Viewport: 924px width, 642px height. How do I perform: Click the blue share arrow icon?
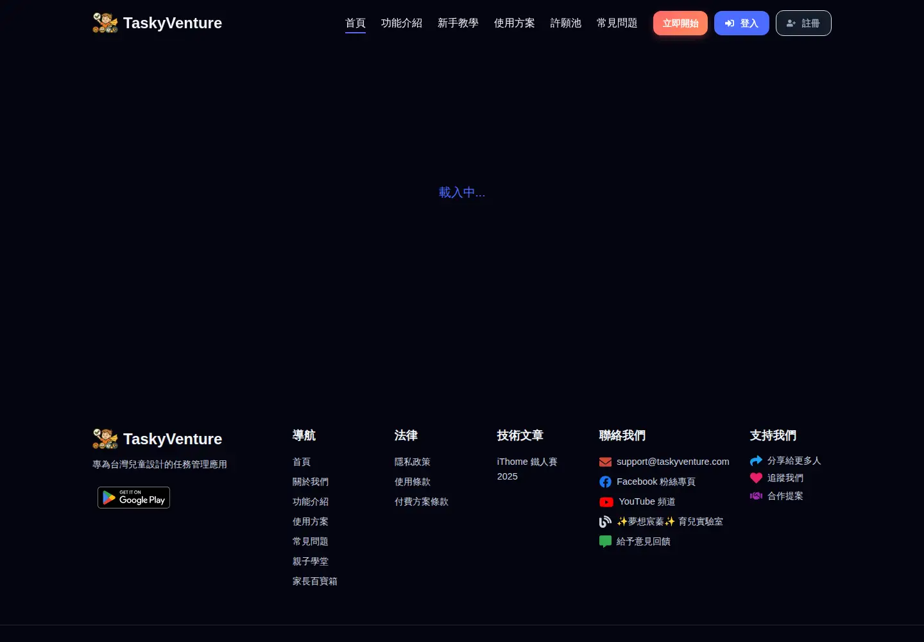[756, 461]
